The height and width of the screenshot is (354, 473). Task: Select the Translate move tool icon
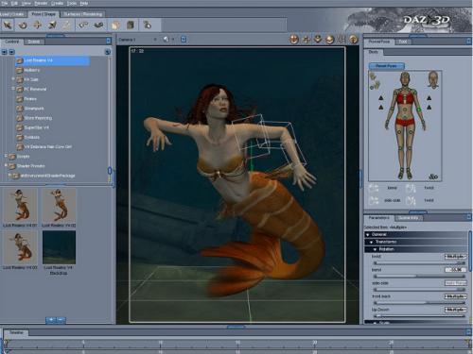(37, 25)
